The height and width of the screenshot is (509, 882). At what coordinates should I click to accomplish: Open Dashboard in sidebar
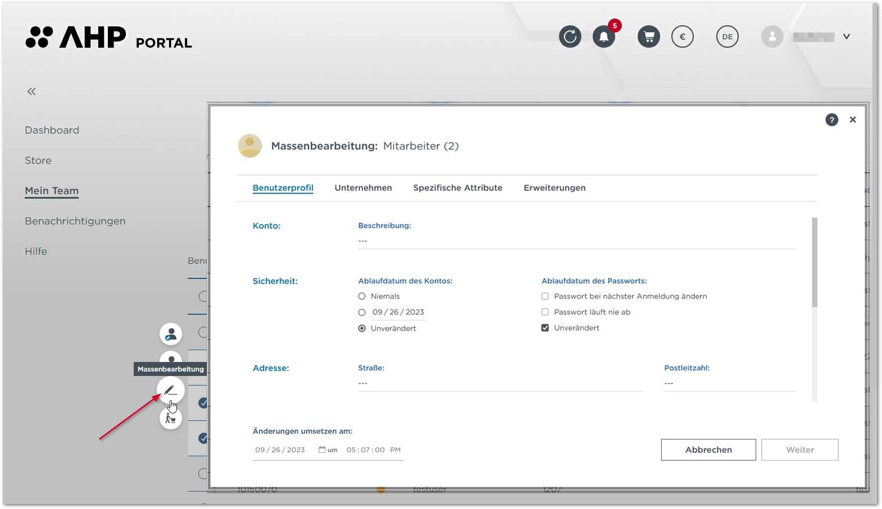[52, 130]
